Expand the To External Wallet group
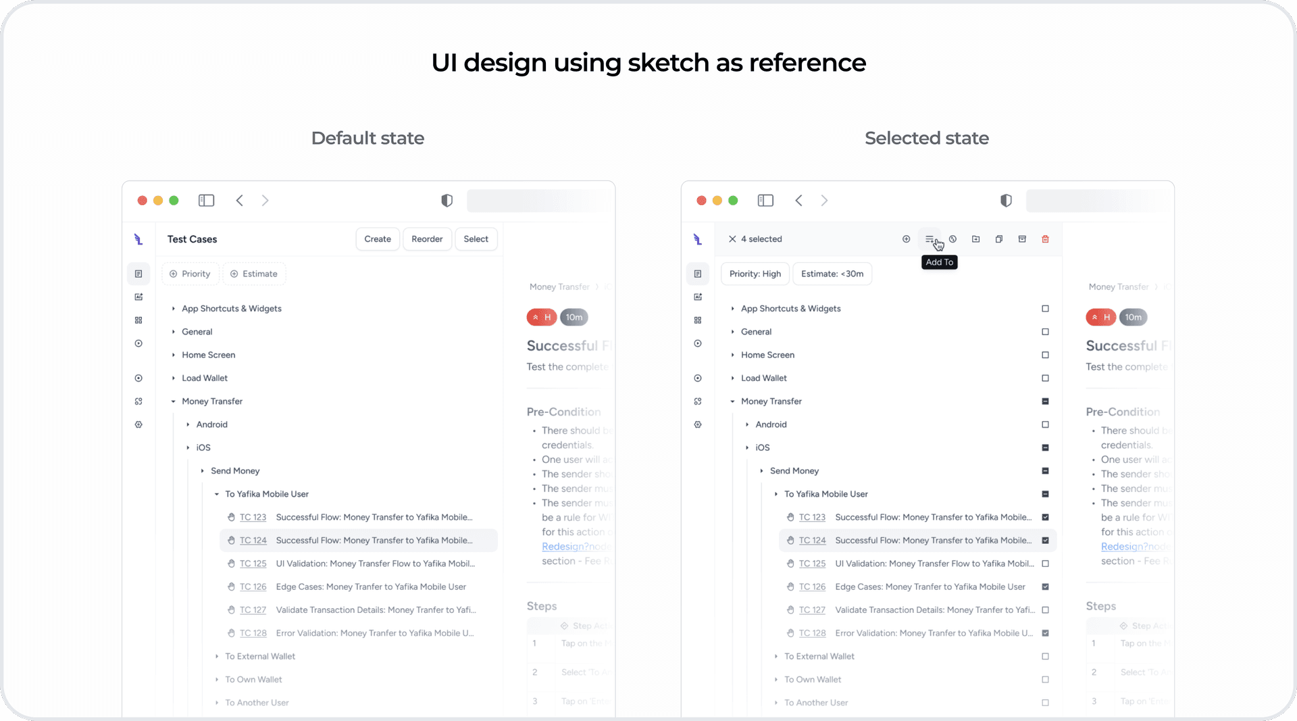The image size is (1297, 721). tap(775, 656)
